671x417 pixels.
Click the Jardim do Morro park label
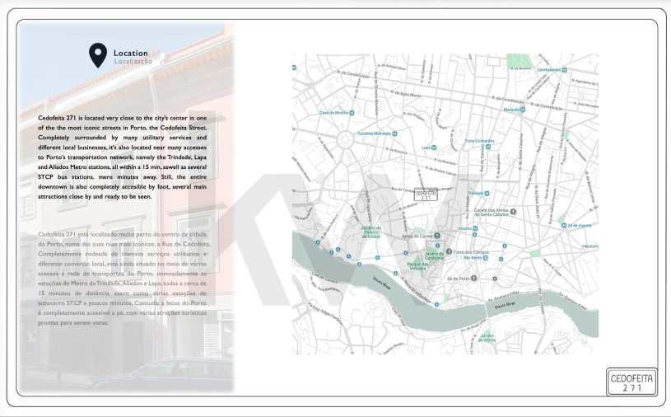point(487,337)
